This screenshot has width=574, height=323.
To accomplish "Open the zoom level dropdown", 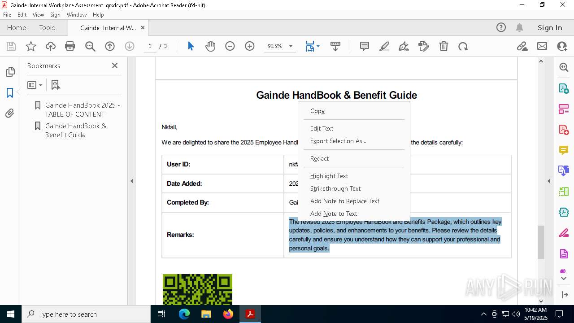I will coord(291,46).
